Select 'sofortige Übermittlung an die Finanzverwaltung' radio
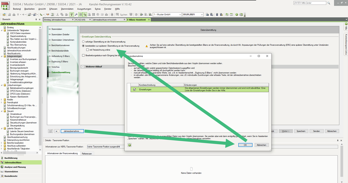Viewport: 348px width, 183px height. click(83, 42)
